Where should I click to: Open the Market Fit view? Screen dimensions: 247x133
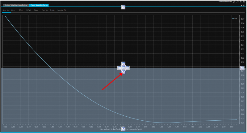pyautogui.click(x=62, y=10)
